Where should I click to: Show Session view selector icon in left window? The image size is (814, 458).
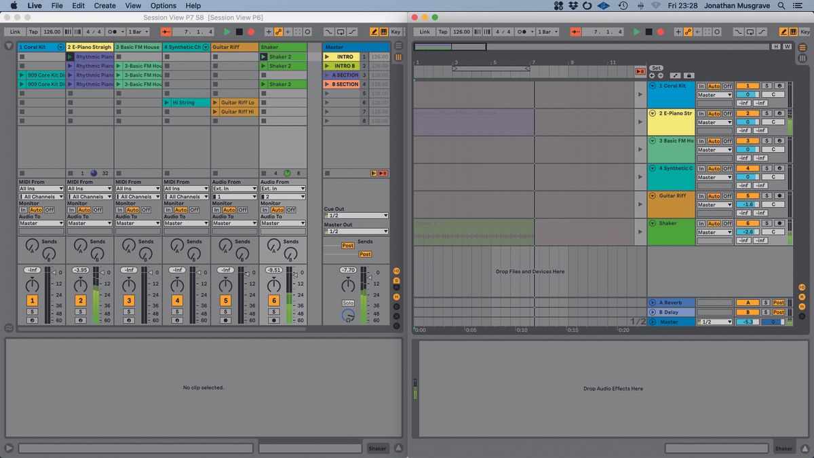pos(398,58)
